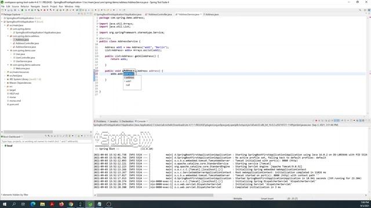
Task: Collapse the com.spring.demo.address package
Action: (x=8, y=36)
